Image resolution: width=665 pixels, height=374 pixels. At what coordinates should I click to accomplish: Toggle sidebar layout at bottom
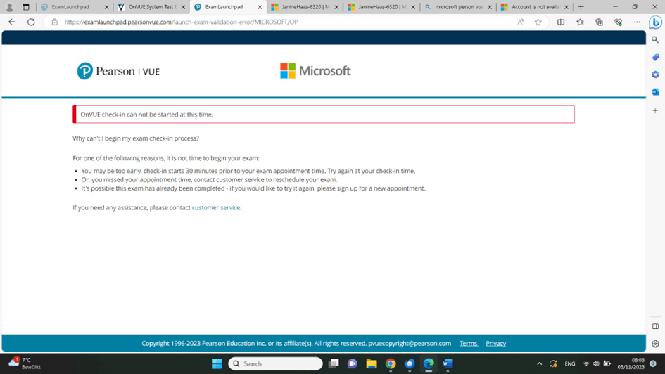click(655, 326)
